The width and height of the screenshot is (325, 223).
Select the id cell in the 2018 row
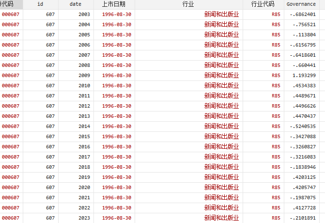coord(50,167)
